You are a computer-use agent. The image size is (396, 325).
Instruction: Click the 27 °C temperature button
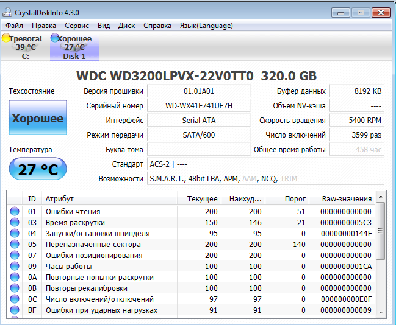[x=38, y=169]
